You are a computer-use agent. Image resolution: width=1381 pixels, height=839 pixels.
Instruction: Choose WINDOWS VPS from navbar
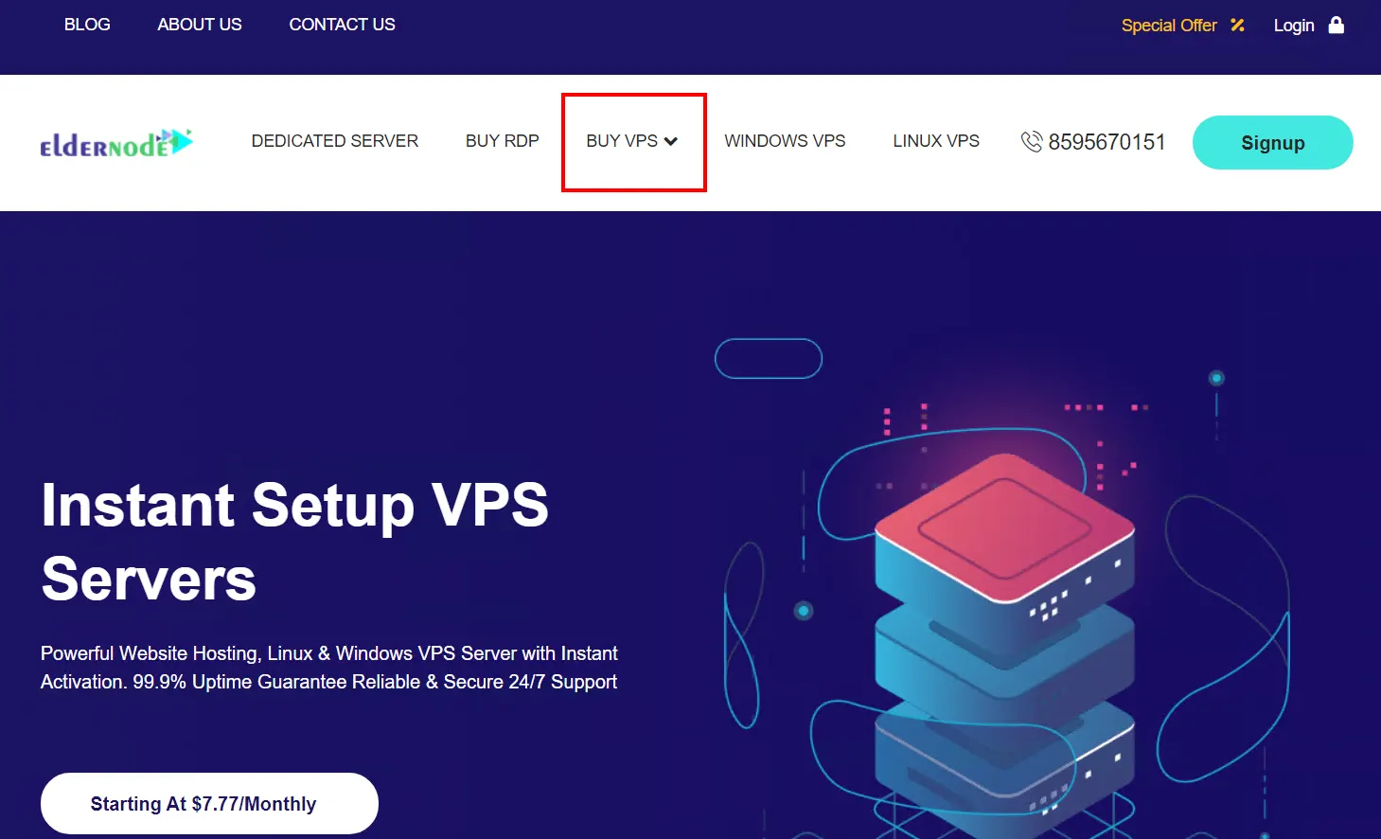785,141
